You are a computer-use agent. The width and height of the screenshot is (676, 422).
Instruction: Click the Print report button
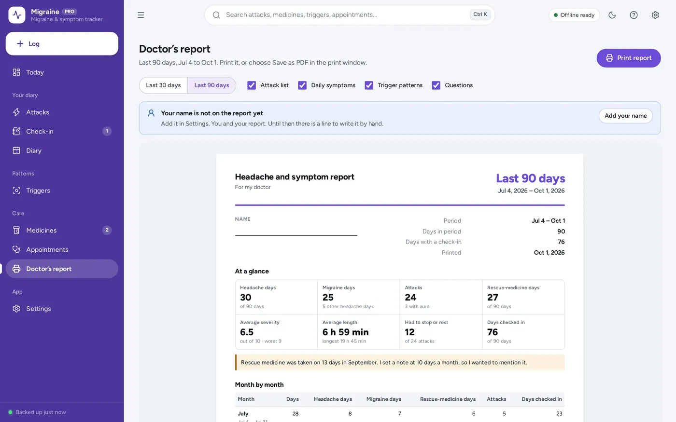pos(629,58)
